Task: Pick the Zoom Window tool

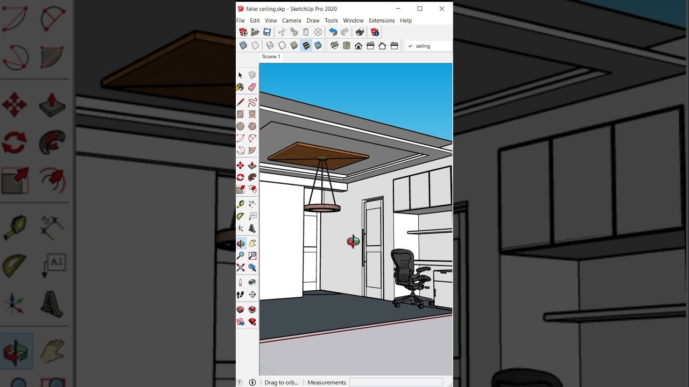Action: coord(252,255)
